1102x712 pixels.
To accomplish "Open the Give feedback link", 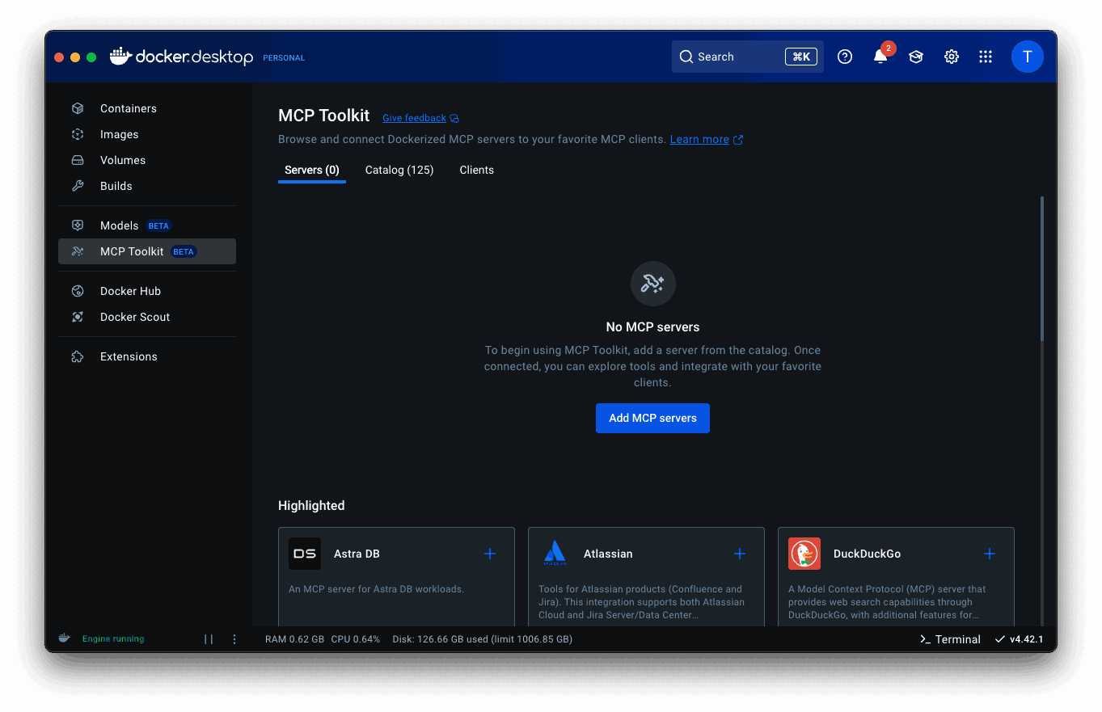I will tap(413, 117).
